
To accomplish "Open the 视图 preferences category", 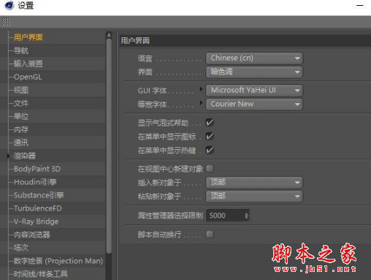I will pos(21,90).
